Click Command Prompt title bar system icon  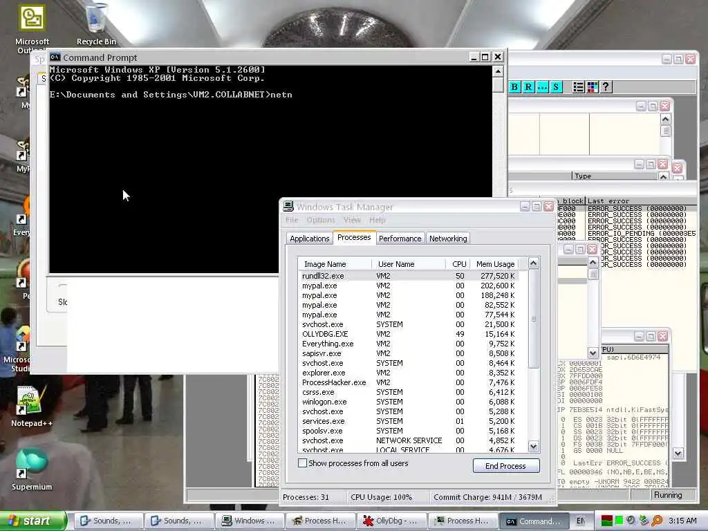pos(55,57)
